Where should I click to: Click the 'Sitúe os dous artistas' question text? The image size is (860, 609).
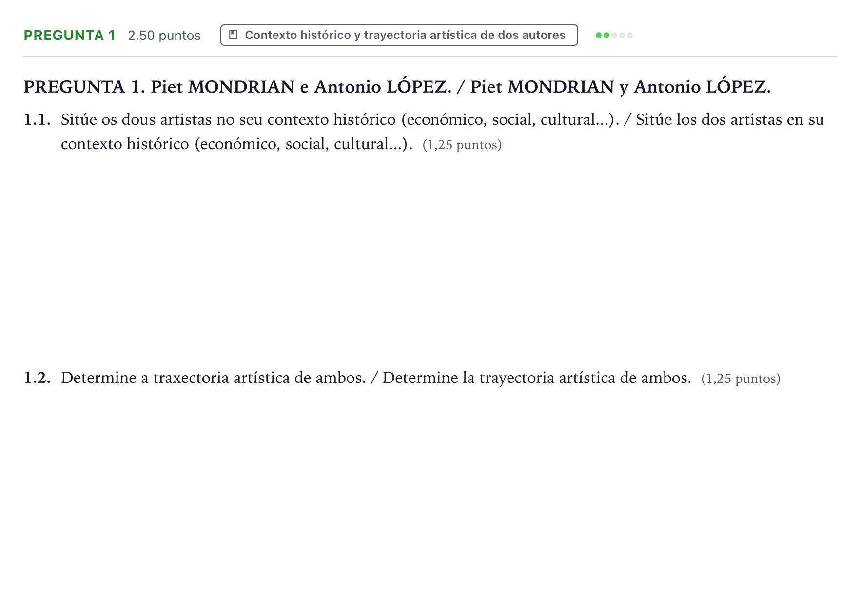click(x=443, y=132)
